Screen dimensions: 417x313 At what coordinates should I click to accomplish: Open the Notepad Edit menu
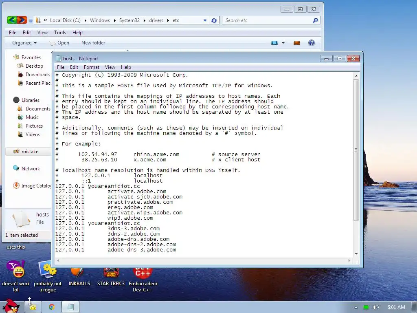pos(74,67)
